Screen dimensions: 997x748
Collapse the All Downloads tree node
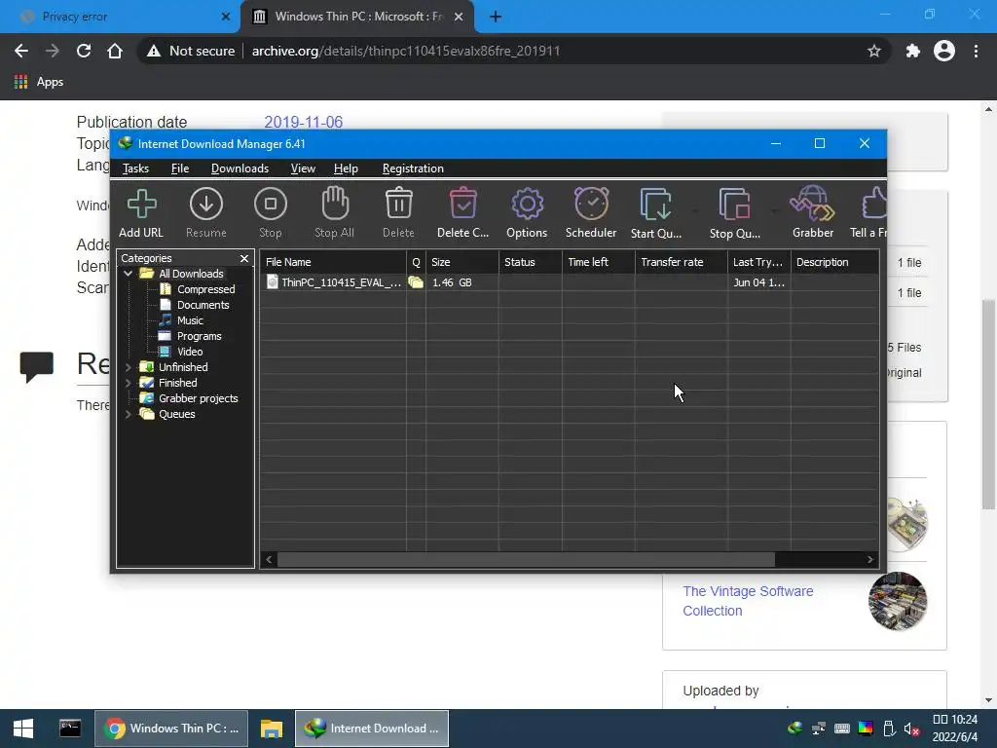tap(129, 274)
